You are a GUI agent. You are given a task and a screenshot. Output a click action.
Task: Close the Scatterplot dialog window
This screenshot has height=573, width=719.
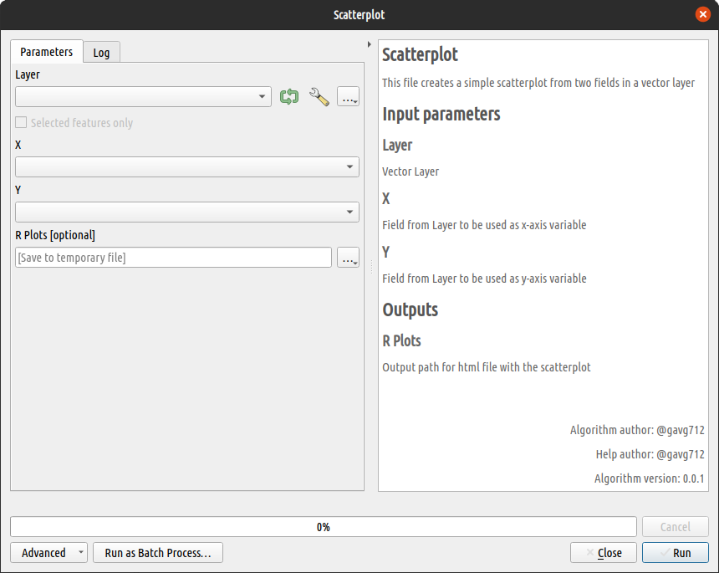(x=702, y=15)
